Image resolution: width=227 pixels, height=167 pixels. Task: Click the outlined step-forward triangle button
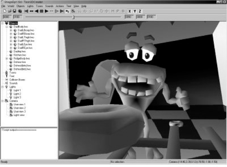point(57,11)
